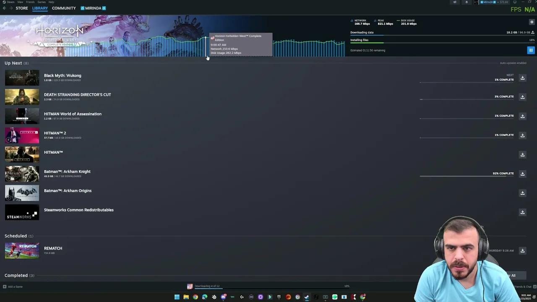Go back with the left arrow
Viewport: 537px width, 302px height.
4,8
